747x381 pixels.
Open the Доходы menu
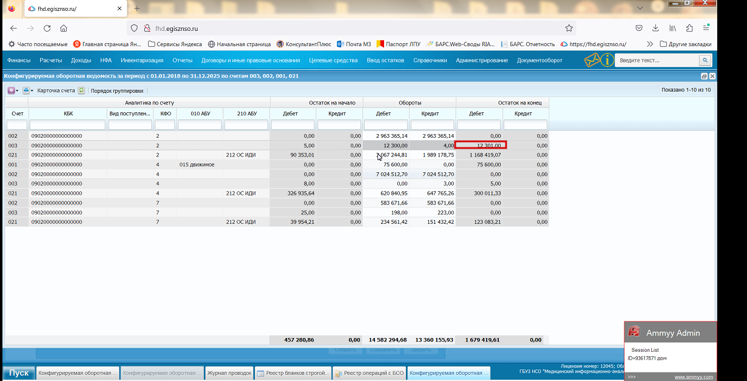coord(81,61)
